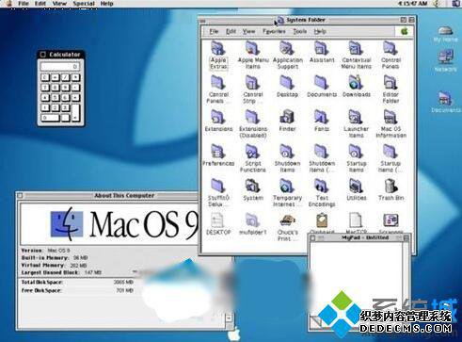The image size is (462, 342).
Task: Open the Tools menu in System Folder
Action: 299,31
